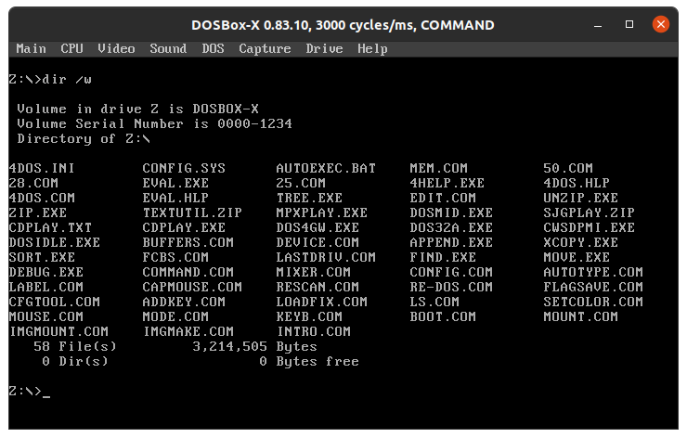Click the EVAL.HLP file name
This screenshot has height=438, width=687.
click(175, 198)
